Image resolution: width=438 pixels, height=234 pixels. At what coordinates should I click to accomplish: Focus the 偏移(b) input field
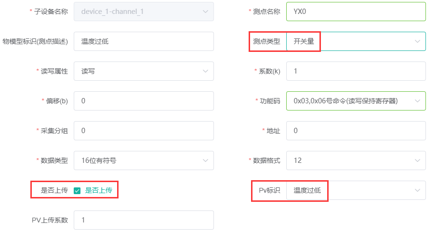(x=144, y=101)
